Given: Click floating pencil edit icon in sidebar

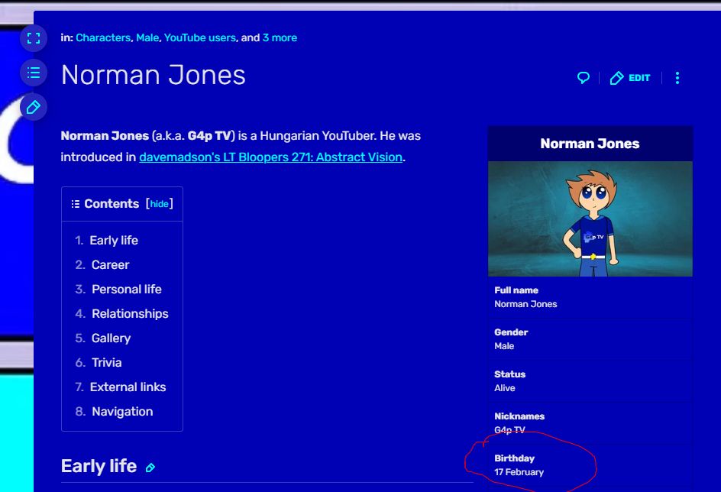Looking at the screenshot, I should [34, 108].
